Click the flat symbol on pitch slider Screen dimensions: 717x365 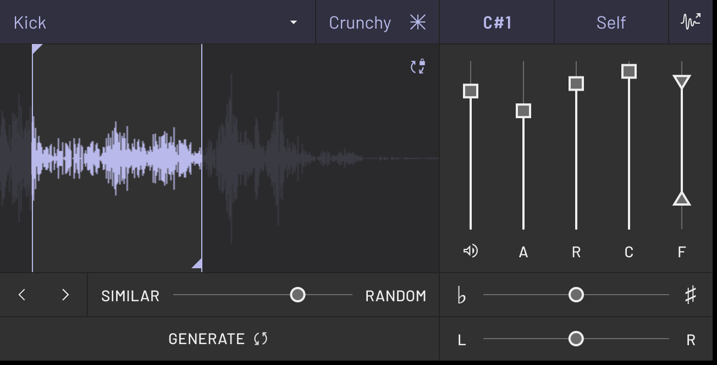(x=461, y=295)
